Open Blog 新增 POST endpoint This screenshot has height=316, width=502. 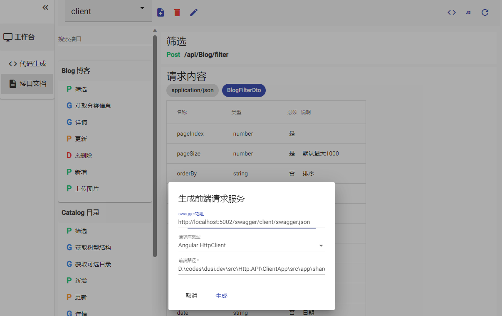click(x=105, y=172)
